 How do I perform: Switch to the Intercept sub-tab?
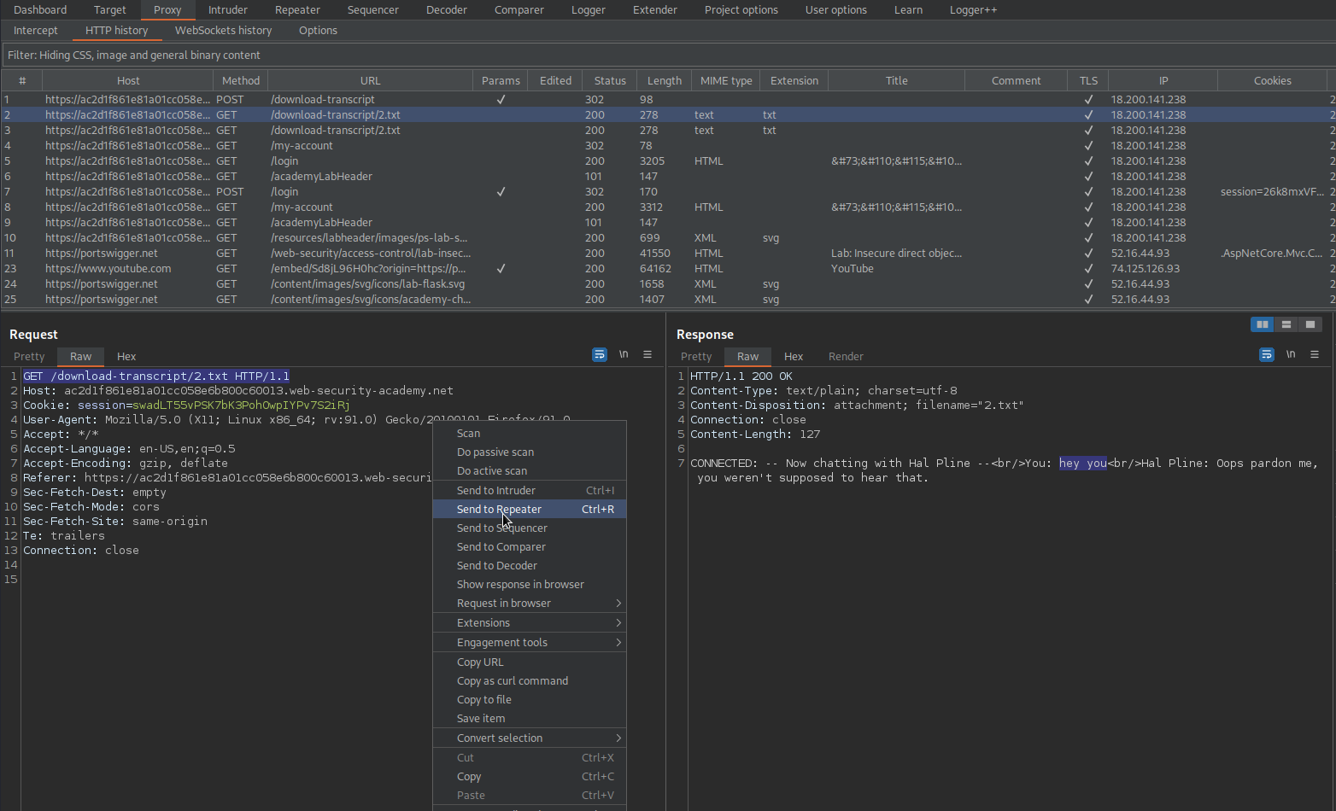click(36, 31)
